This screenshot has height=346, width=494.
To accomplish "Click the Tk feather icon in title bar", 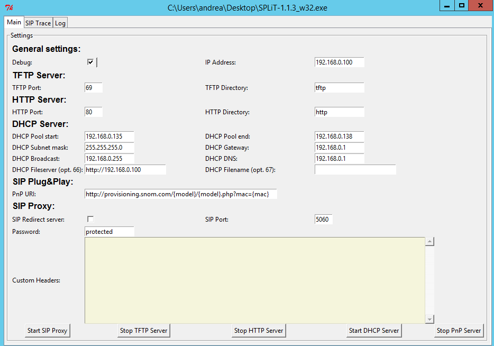I will (x=9, y=7).
